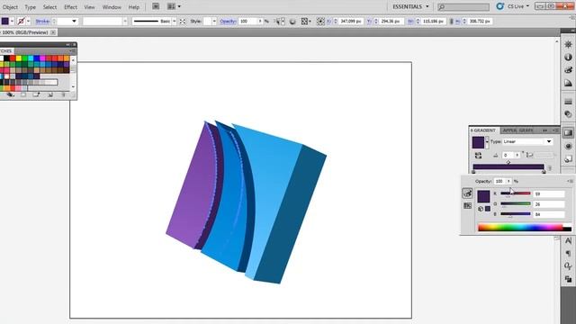Open the gradient Type Linear dropdown
Image resolution: width=576 pixels, height=324 pixels.
[527, 142]
